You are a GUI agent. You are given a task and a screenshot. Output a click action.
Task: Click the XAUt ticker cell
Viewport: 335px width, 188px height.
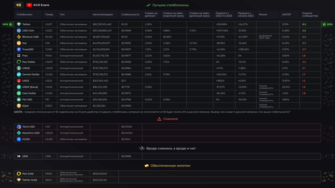[x=49, y=180]
